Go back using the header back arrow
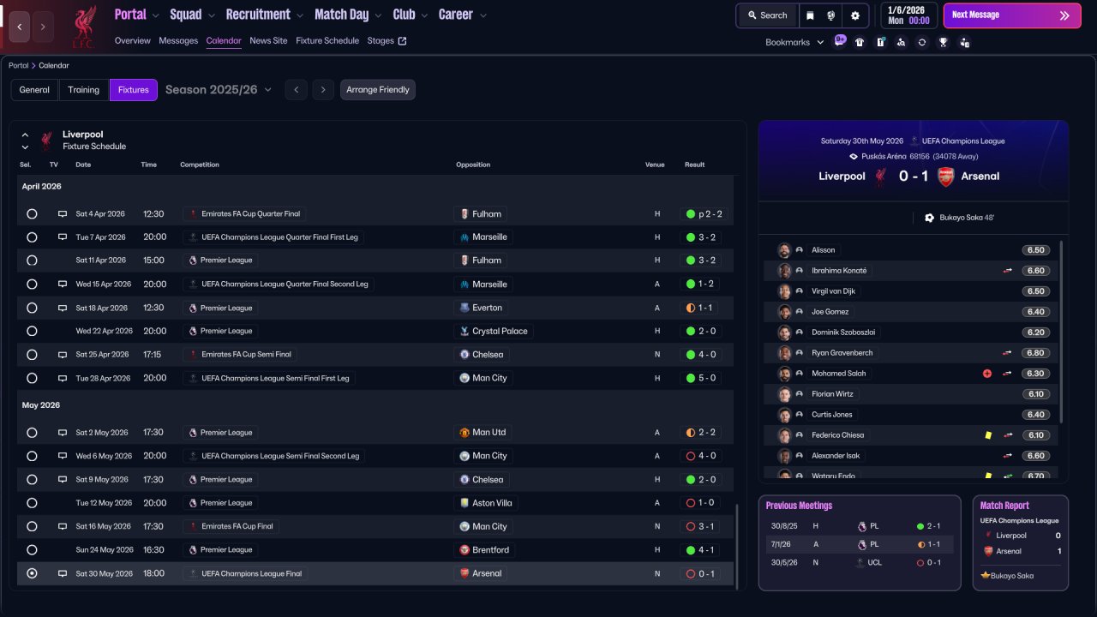1097x617 pixels. pyautogui.click(x=20, y=27)
